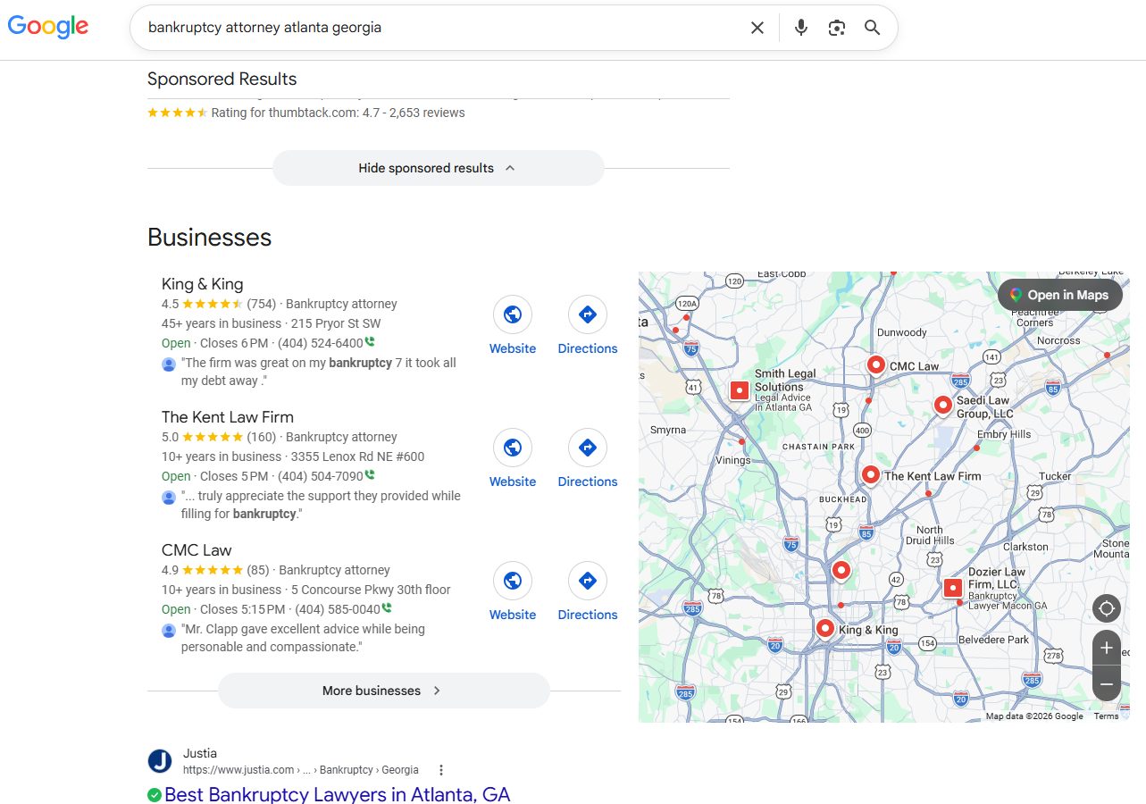Image resolution: width=1146 pixels, height=804 pixels.
Task: Call The Kent Law Firm phone icon
Action: [x=370, y=475]
